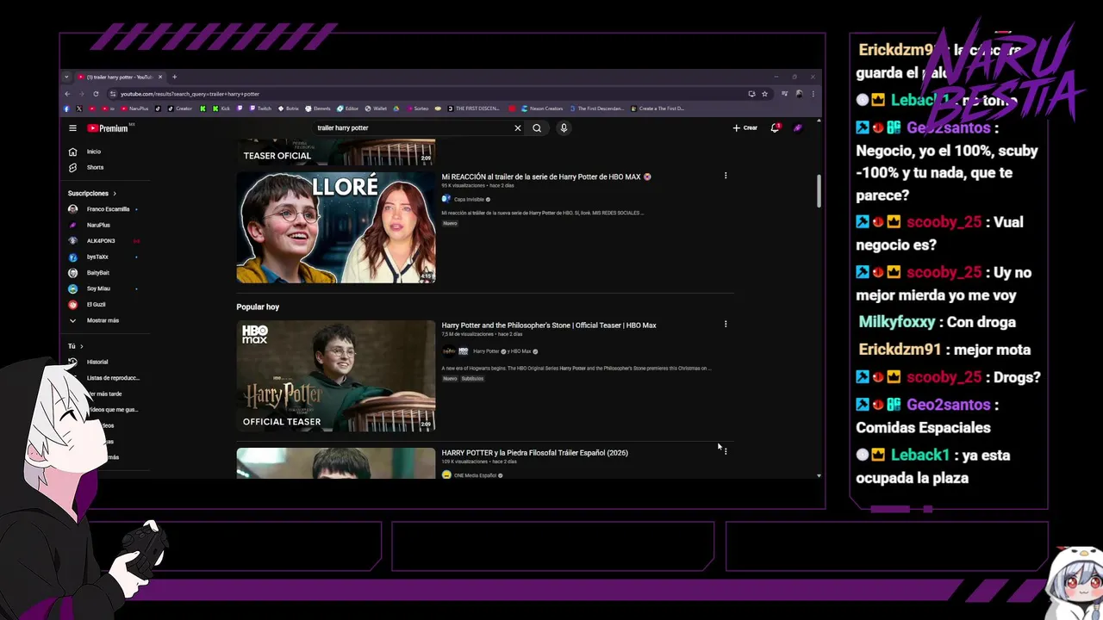Open the notifications bell
Screen dimensions: 1103x620
[775, 128]
